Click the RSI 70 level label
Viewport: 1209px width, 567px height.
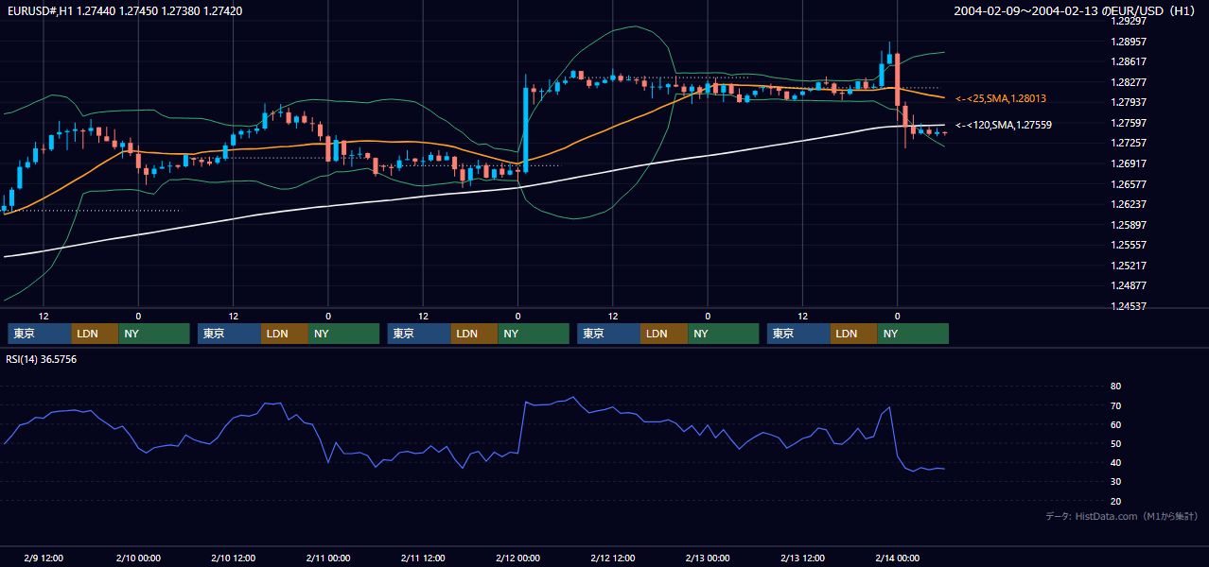[x=1115, y=406]
